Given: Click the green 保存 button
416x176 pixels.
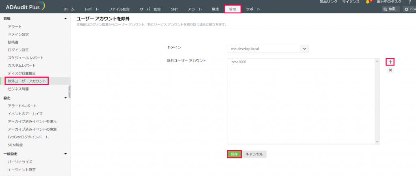Looking at the screenshot, I should (234, 154).
